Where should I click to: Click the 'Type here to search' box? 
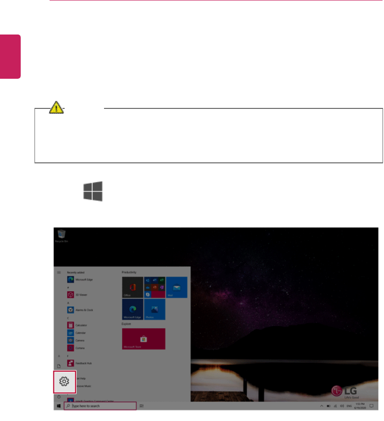(100, 406)
